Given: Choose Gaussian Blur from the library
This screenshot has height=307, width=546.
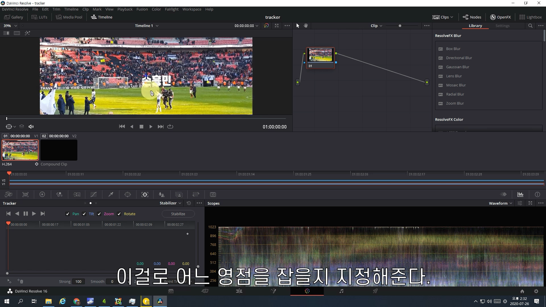Looking at the screenshot, I should pyautogui.click(x=457, y=67).
